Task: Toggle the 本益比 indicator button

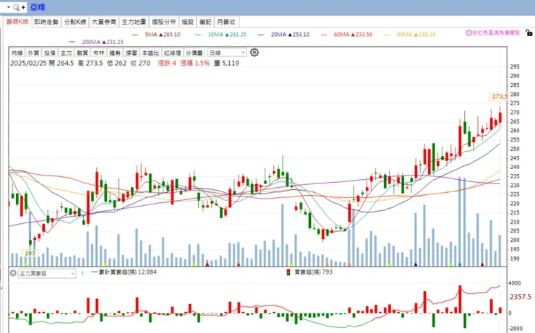Action: [150, 53]
